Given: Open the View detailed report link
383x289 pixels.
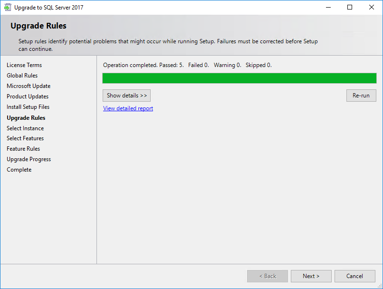Looking at the screenshot, I should (128, 108).
